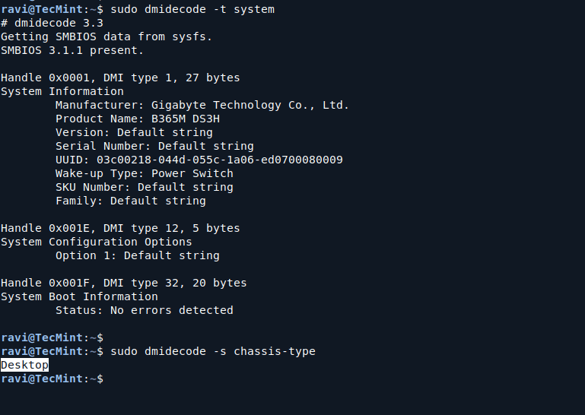Click 'Getting SMBIOS data from sysfs.' line
This screenshot has width=585, height=415.
tap(107, 36)
